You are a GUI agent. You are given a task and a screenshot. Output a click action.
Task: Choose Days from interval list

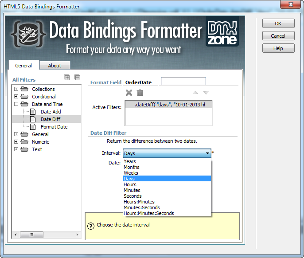pyautogui.click(x=167, y=179)
